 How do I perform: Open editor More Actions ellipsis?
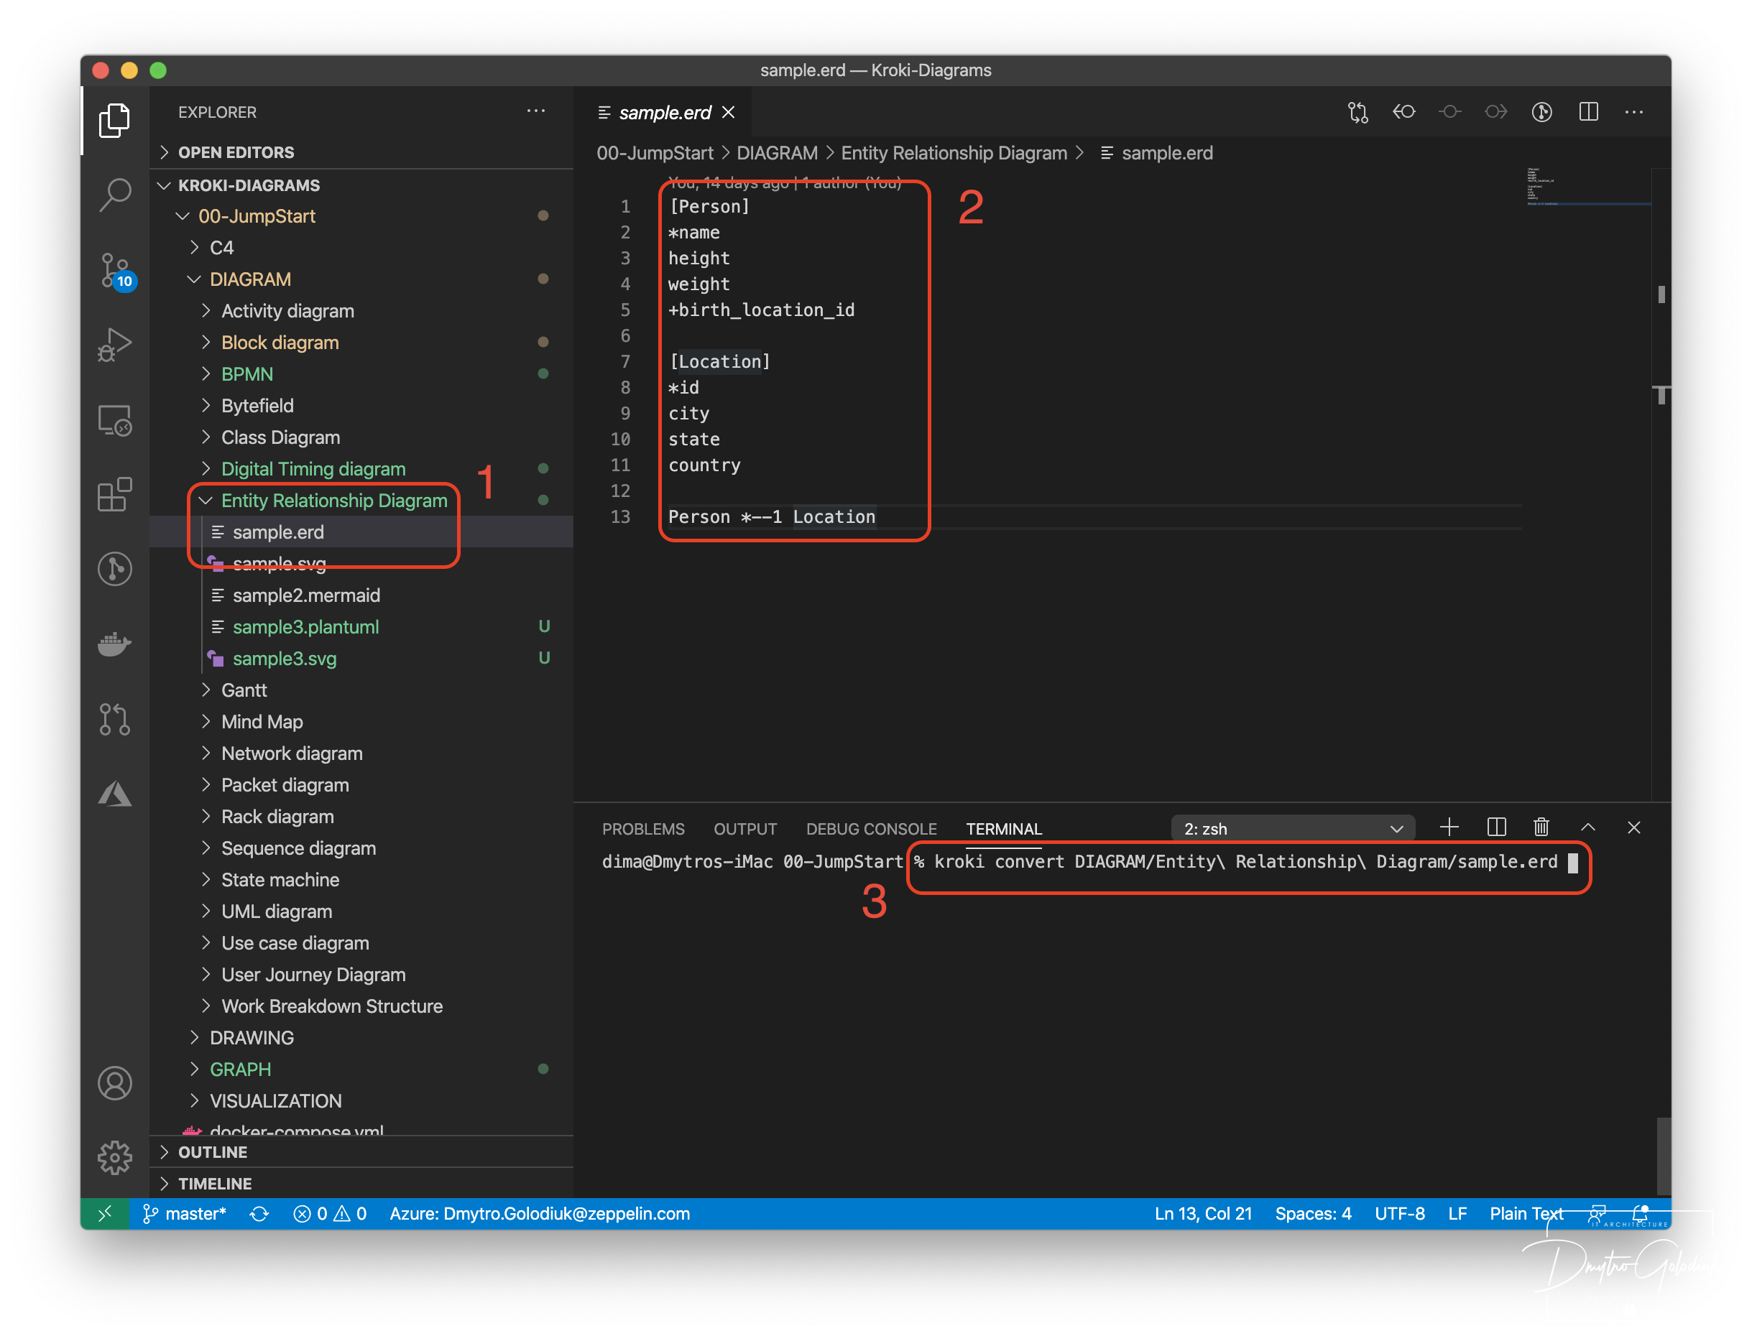(1633, 112)
